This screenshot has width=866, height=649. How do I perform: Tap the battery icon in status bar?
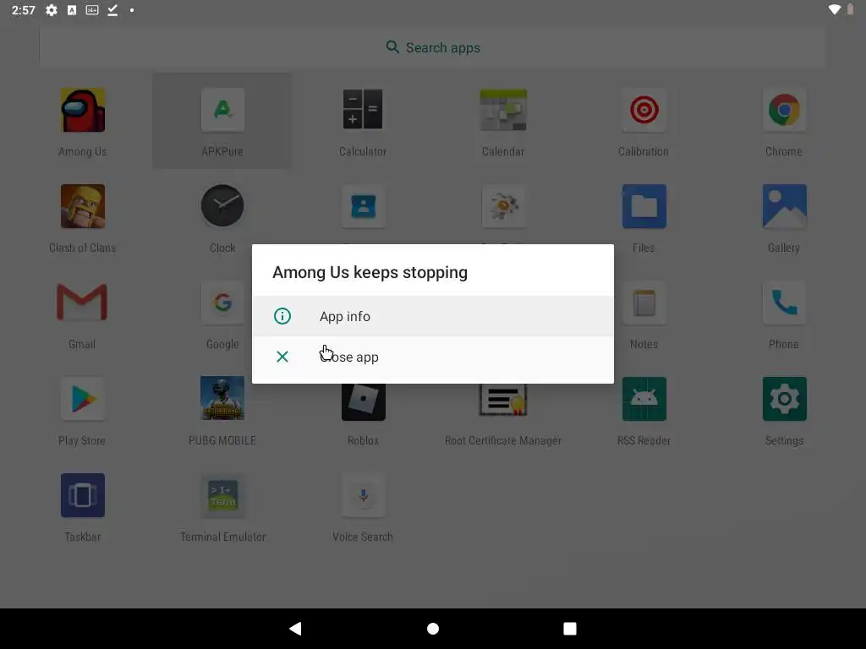point(851,9)
